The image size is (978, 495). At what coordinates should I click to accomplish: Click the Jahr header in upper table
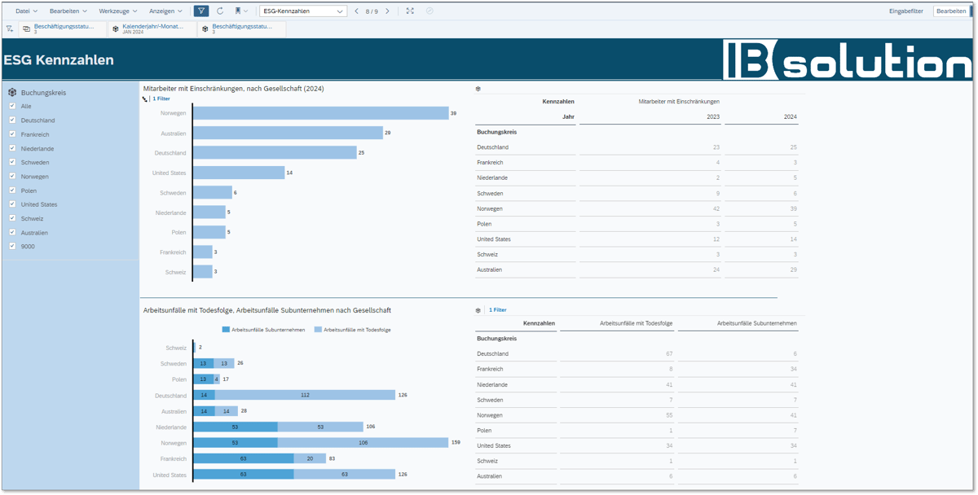point(568,116)
